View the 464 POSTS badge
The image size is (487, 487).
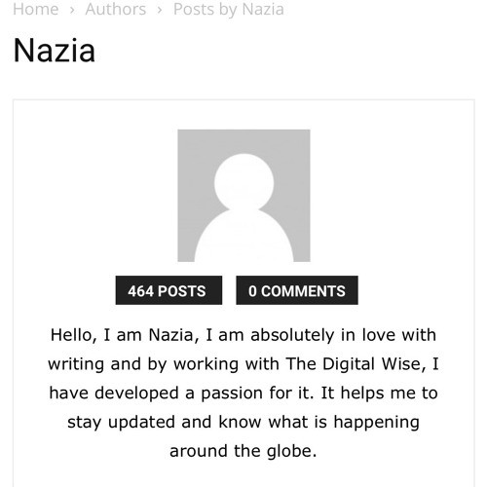click(x=169, y=290)
